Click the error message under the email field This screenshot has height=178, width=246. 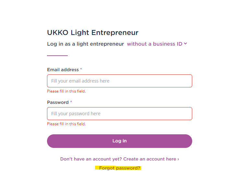click(x=66, y=91)
